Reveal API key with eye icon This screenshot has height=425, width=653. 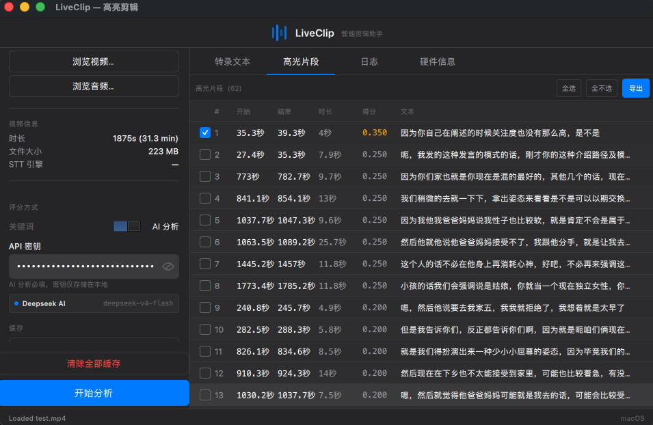[x=168, y=266]
